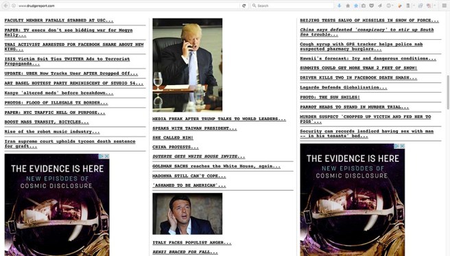
Task: Open 'Lagarde Defends Globalization' link
Action: click(344, 88)
